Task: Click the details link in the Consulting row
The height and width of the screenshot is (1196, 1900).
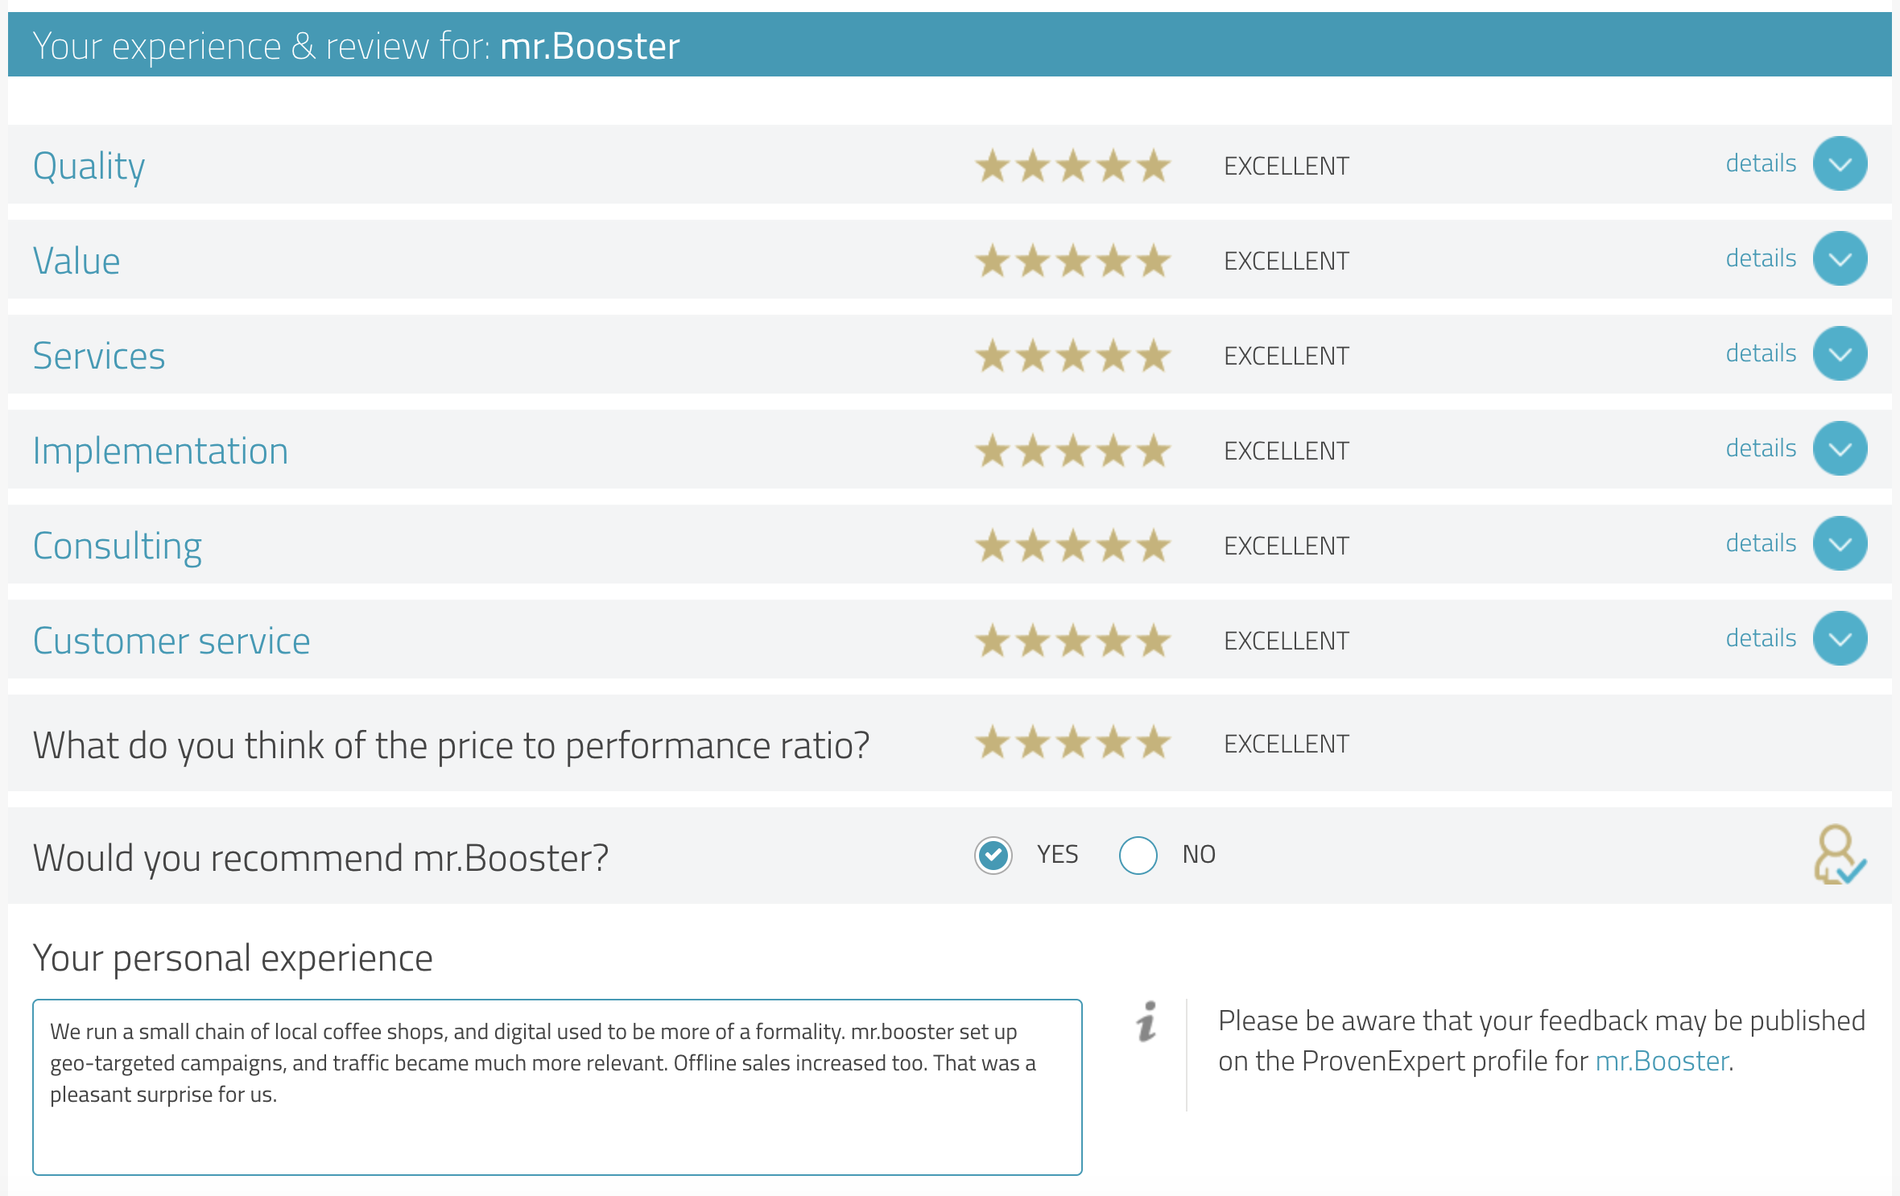Action: [x=1761, y=543]
